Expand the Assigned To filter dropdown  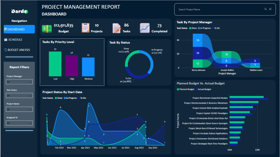tap(19, 123)
